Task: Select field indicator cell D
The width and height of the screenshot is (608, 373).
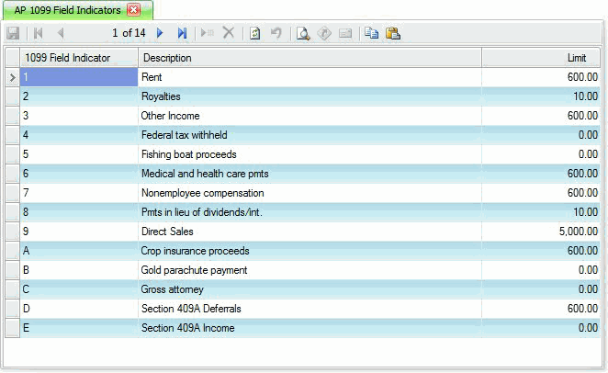Action: point(79,309)
